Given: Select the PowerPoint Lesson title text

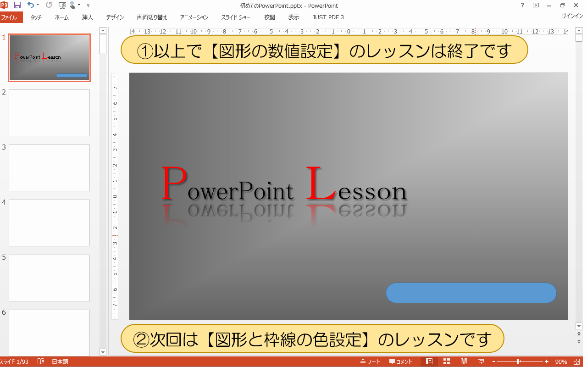Looking at the screenshot, I should (284, 184).
